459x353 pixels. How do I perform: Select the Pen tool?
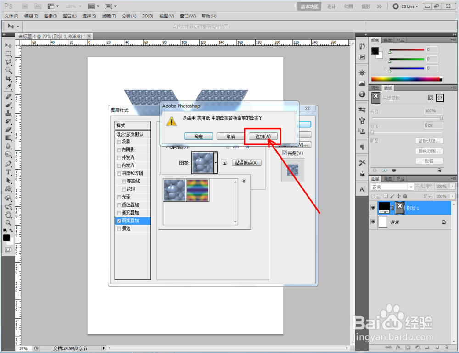tap(8, 164)
